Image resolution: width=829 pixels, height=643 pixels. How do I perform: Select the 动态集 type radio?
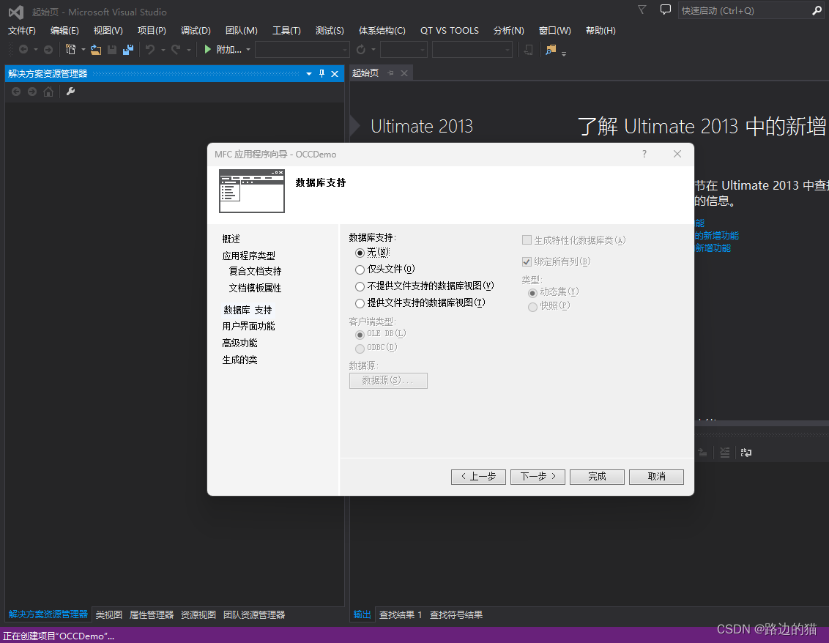[554, 292]
